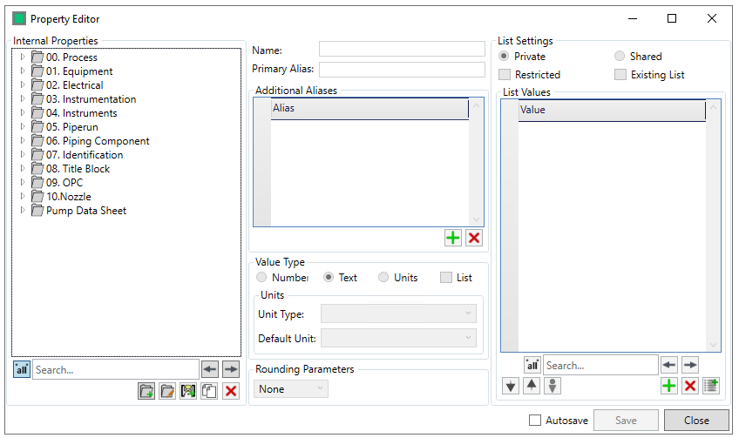Go to next match in property tree search
This screenshot has height=438, width=739.
click(x=230, y=369)
